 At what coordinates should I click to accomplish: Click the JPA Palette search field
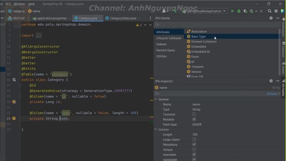pyautogui.click(x=217, y=24)
